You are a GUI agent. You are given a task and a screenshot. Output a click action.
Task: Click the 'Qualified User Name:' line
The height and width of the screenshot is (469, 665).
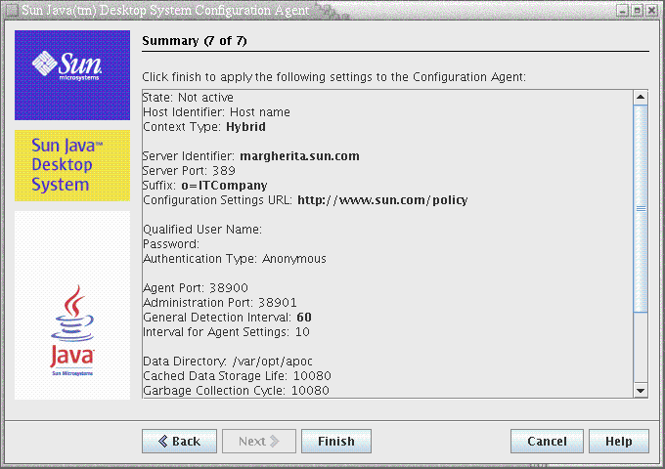[202, 230]
